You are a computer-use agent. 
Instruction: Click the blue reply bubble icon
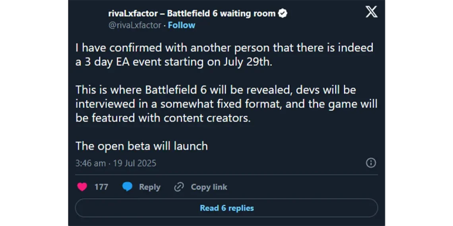pos(127,187)
